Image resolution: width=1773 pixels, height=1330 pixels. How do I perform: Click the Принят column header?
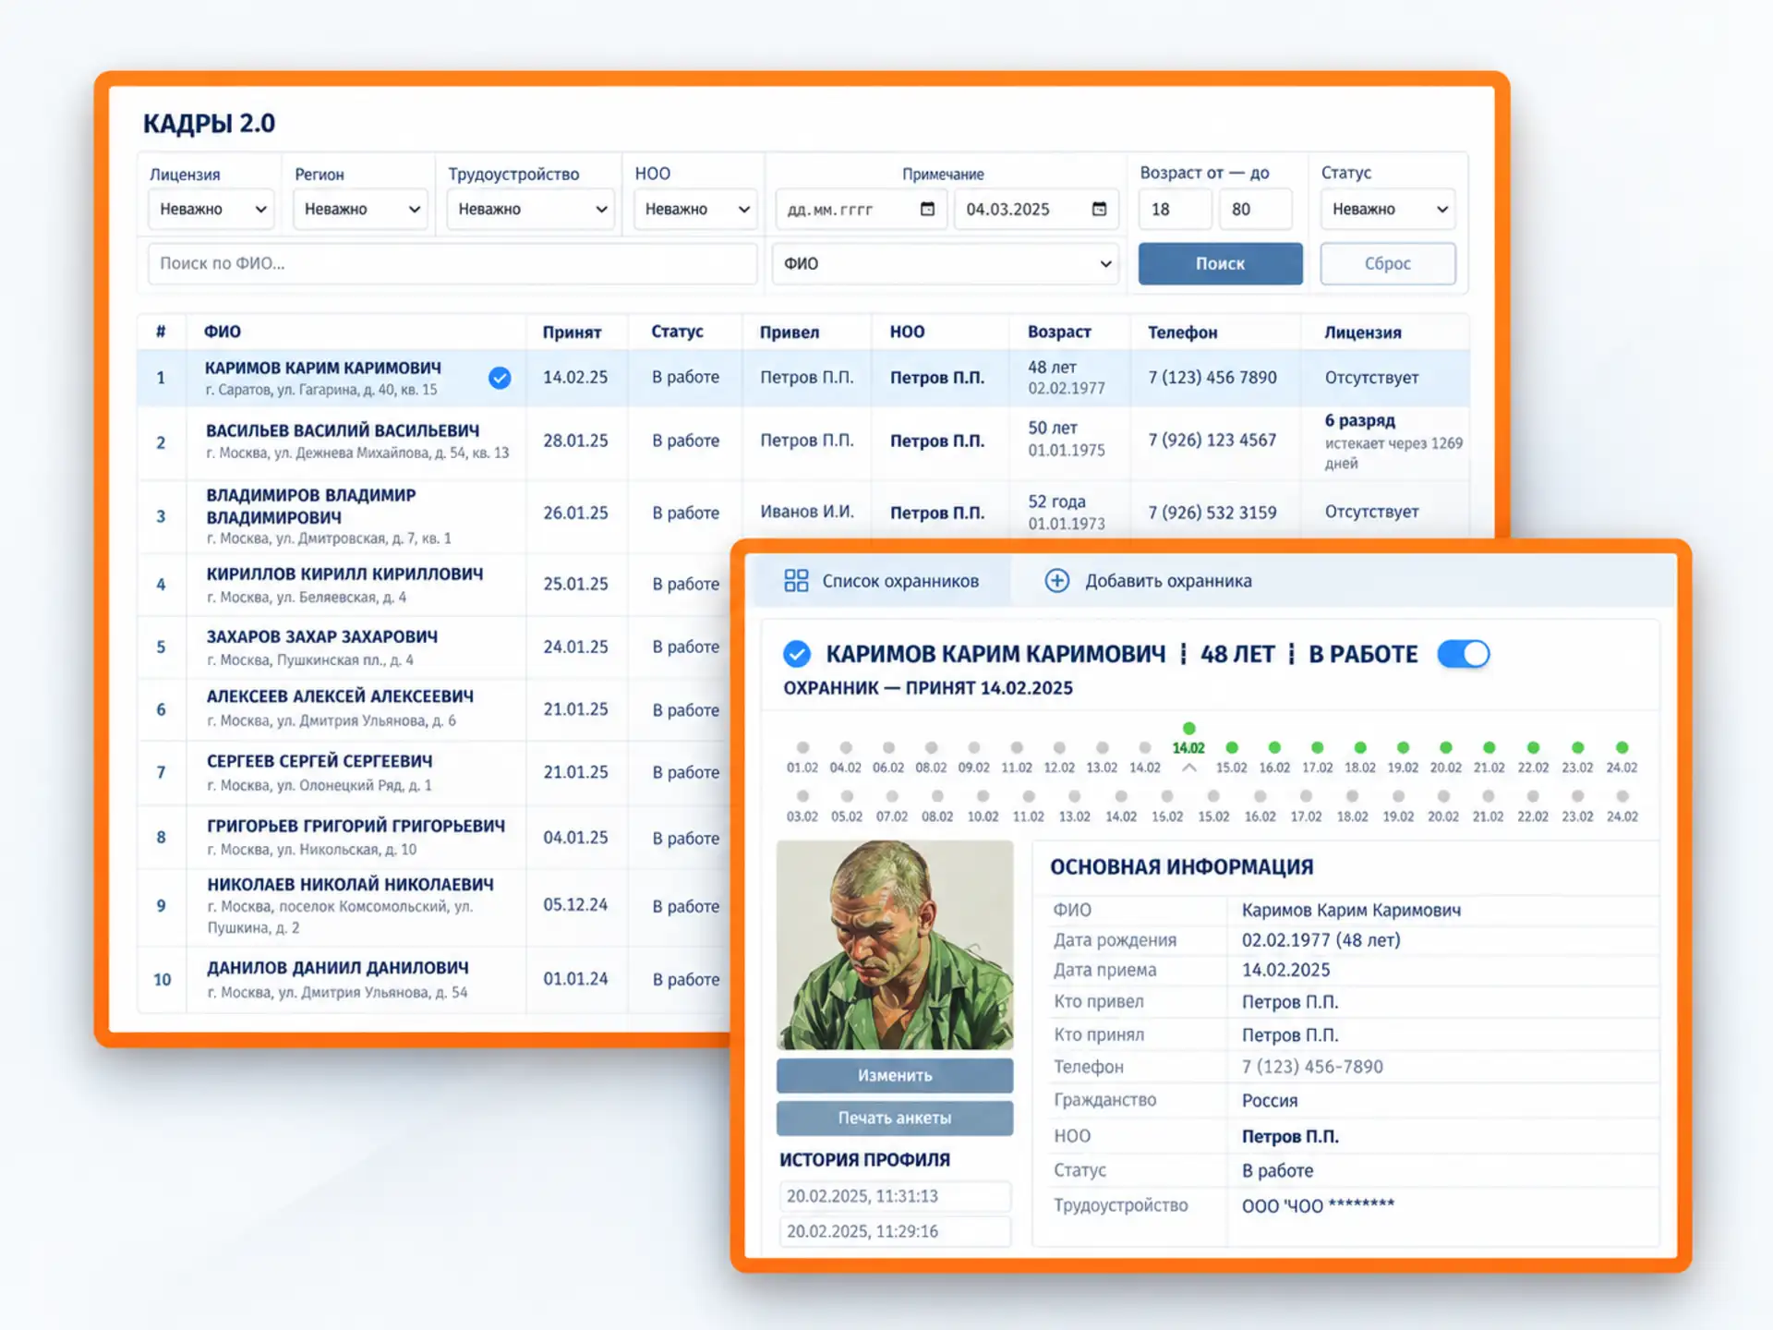pyautogui.click(x=572, y=332)
